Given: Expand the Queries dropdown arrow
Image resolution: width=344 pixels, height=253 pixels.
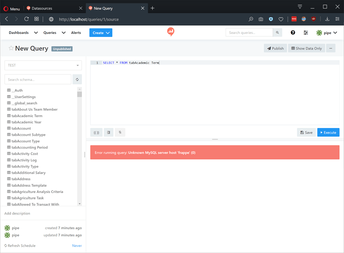Looking at the screenshot, I should pyautogui.click(x=64, y=33).
